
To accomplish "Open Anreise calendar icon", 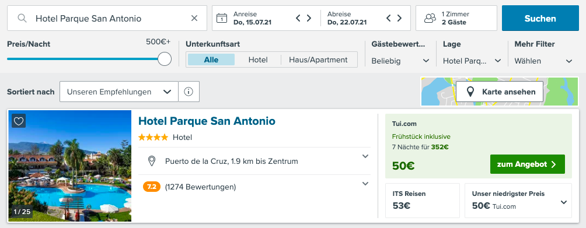I will pos(222,18).
